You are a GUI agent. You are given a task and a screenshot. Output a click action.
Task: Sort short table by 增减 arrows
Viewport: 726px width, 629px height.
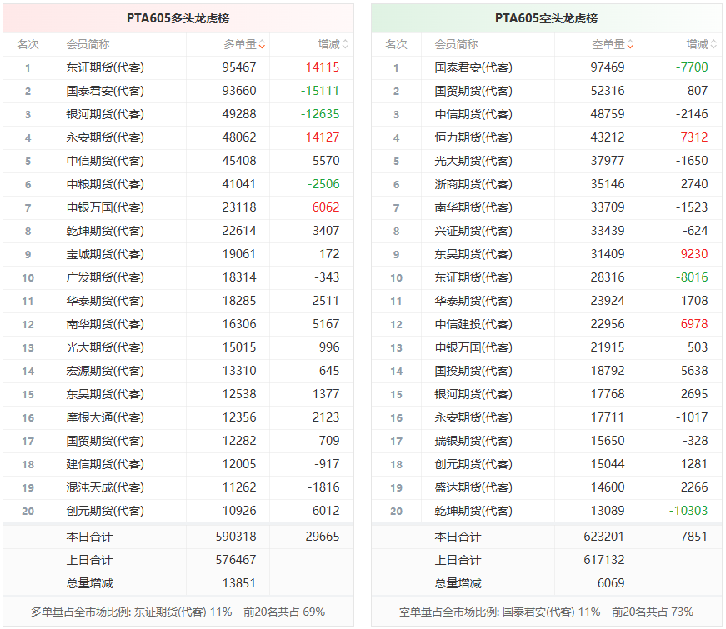[713, 44]
